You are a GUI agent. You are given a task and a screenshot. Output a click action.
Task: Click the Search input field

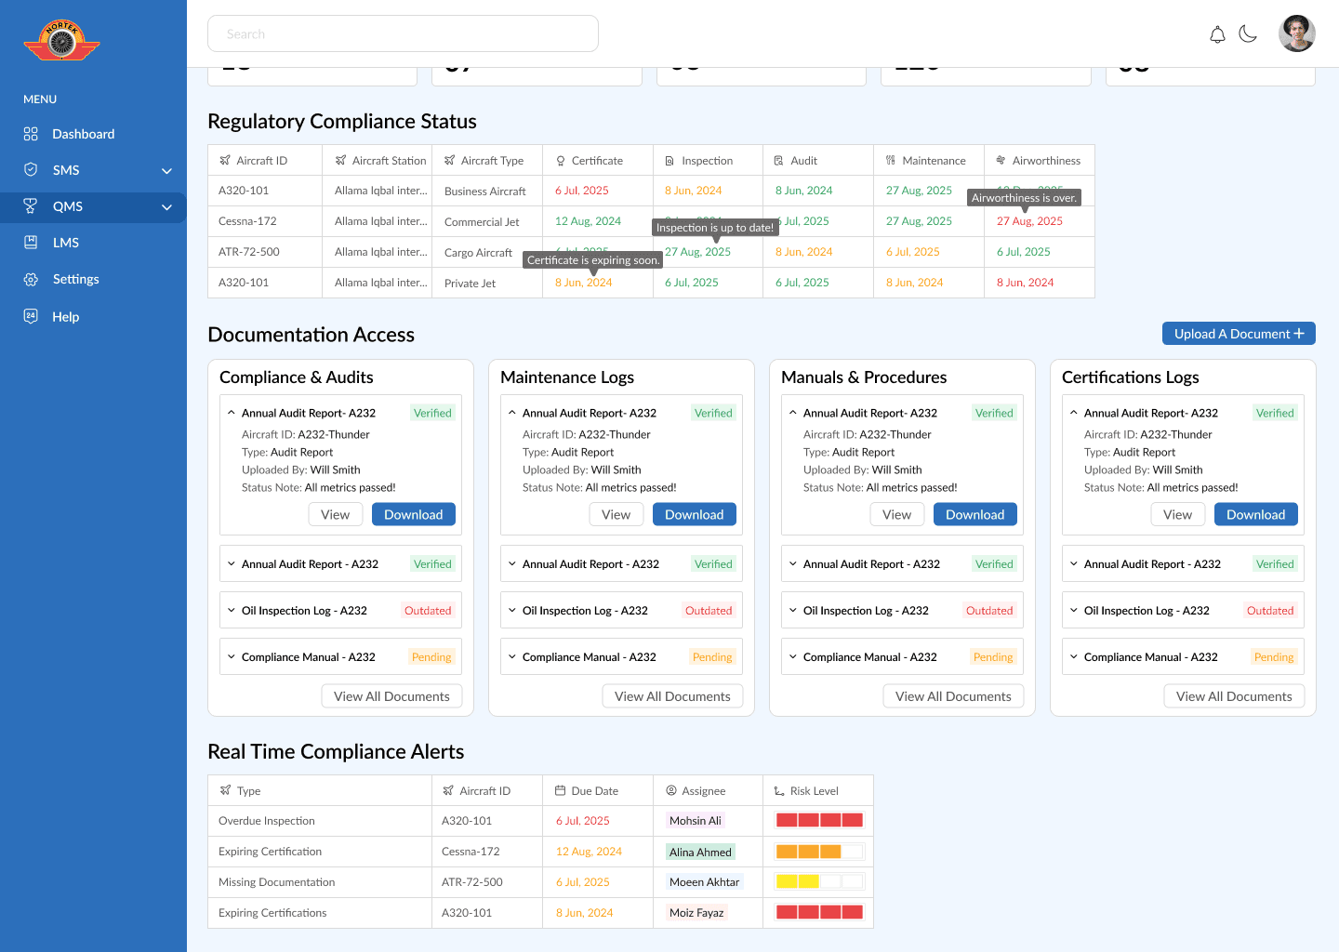click(x=403, y=33)
